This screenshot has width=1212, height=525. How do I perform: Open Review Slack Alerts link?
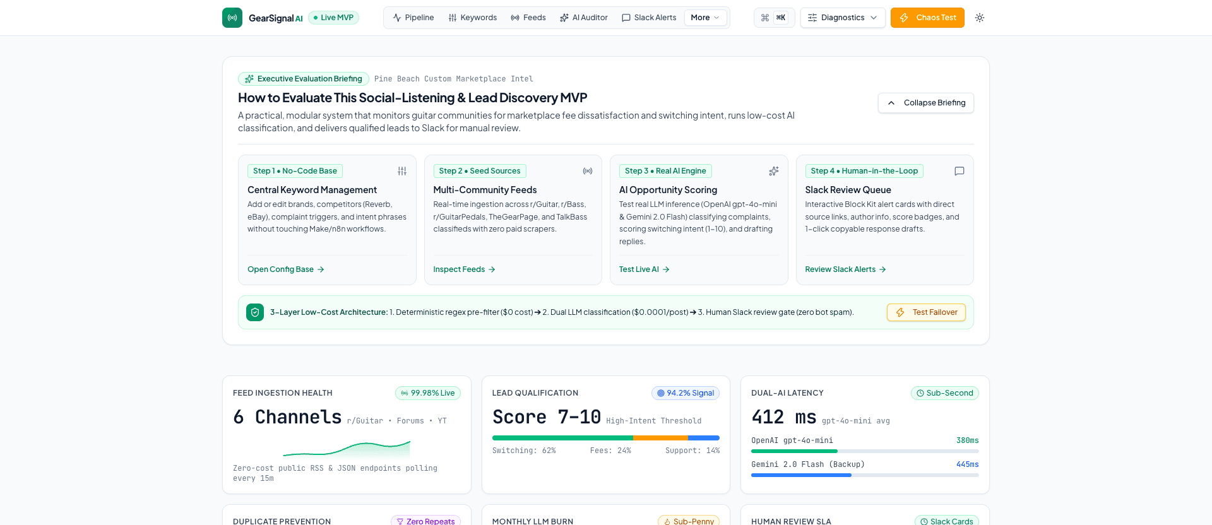[845, 269]
